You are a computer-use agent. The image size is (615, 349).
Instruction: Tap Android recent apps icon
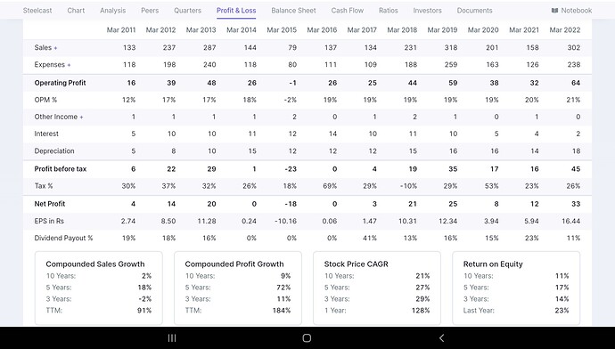click(x=172, y=338)
